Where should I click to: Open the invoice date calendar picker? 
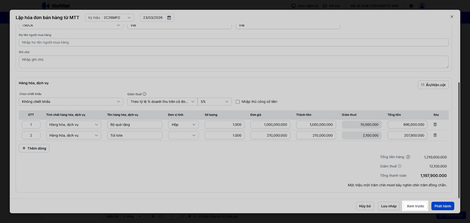coord(169,18)
